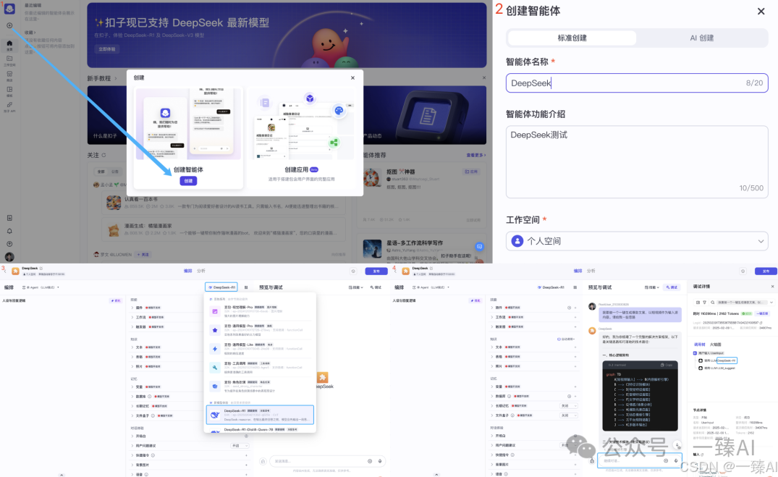Screen dimensions: 778x477
Task: Switch to the AI 创建 tab
Action: click(x=702, y=38)
